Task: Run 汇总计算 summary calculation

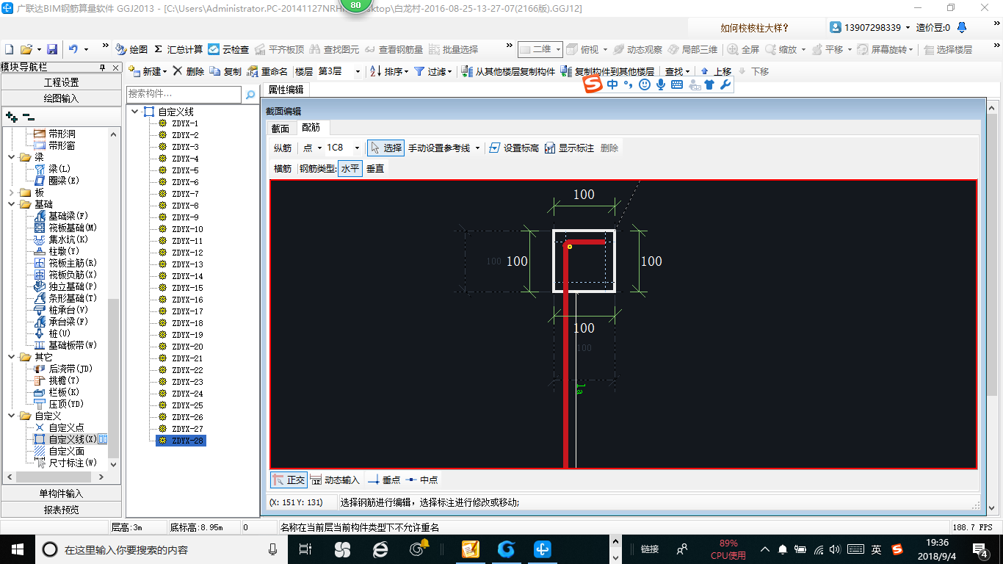Action: pyautogui.click(x=178, y=49)
